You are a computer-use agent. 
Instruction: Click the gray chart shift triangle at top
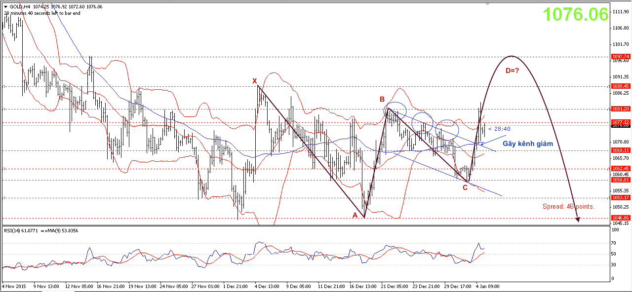(x=488, y=3)
